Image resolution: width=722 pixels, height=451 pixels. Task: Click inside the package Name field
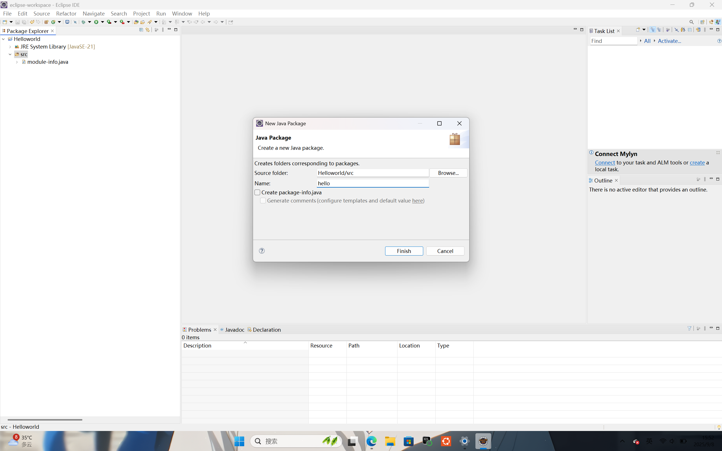pos(372,183)
